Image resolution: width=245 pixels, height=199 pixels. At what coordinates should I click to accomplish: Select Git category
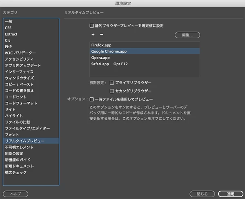point(31,40)
